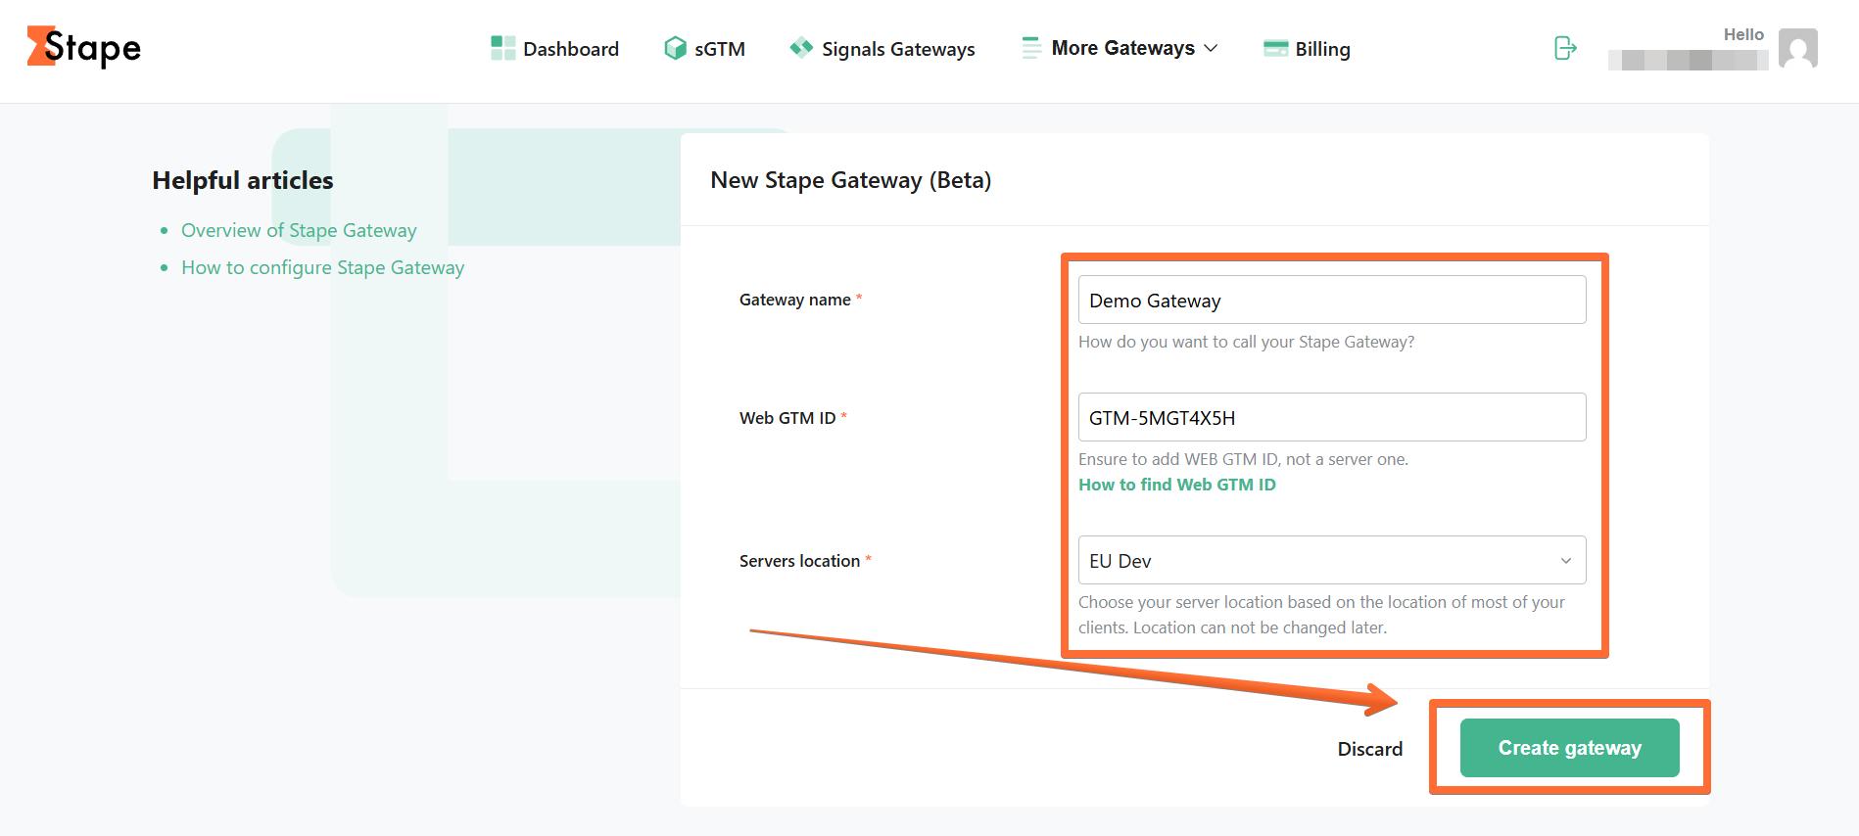
Task: Open the user avatar profile
Action: (x=1798, y=48)
